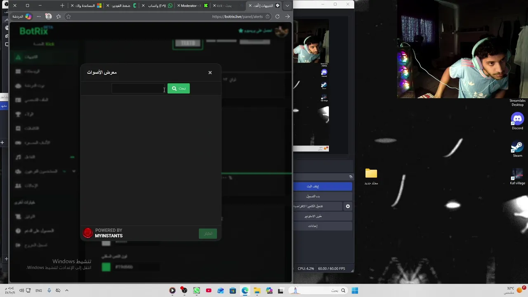Open Outlook from the taskbar

[x=221, y=290]
